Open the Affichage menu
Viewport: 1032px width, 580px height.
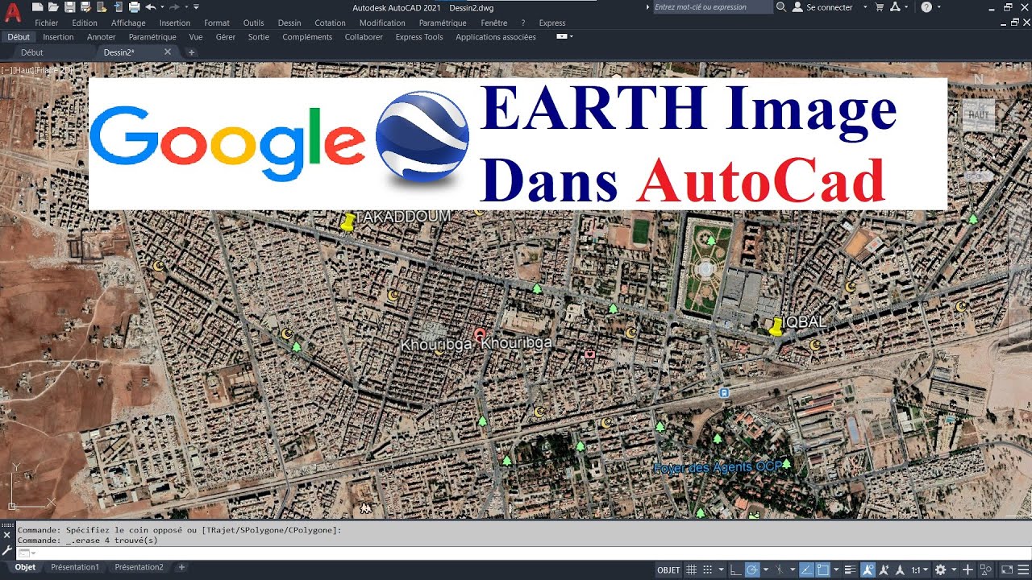tap(128, 23)
